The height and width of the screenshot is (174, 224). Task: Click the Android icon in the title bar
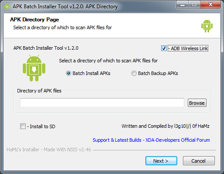pyautogui.click(x=7, y=7)
